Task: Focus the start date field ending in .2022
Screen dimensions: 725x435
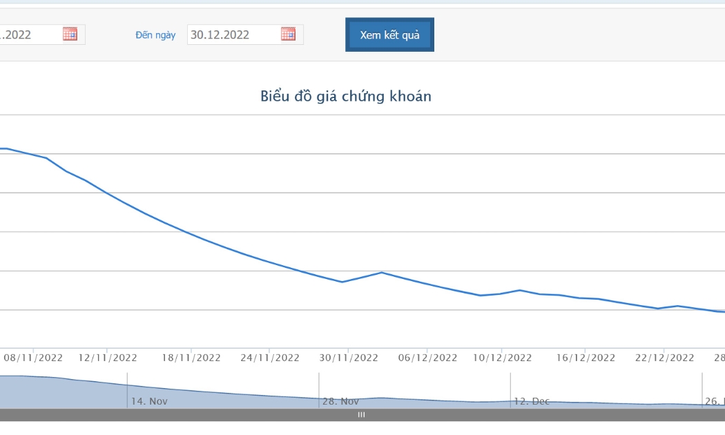Action: tap(42, 35)
